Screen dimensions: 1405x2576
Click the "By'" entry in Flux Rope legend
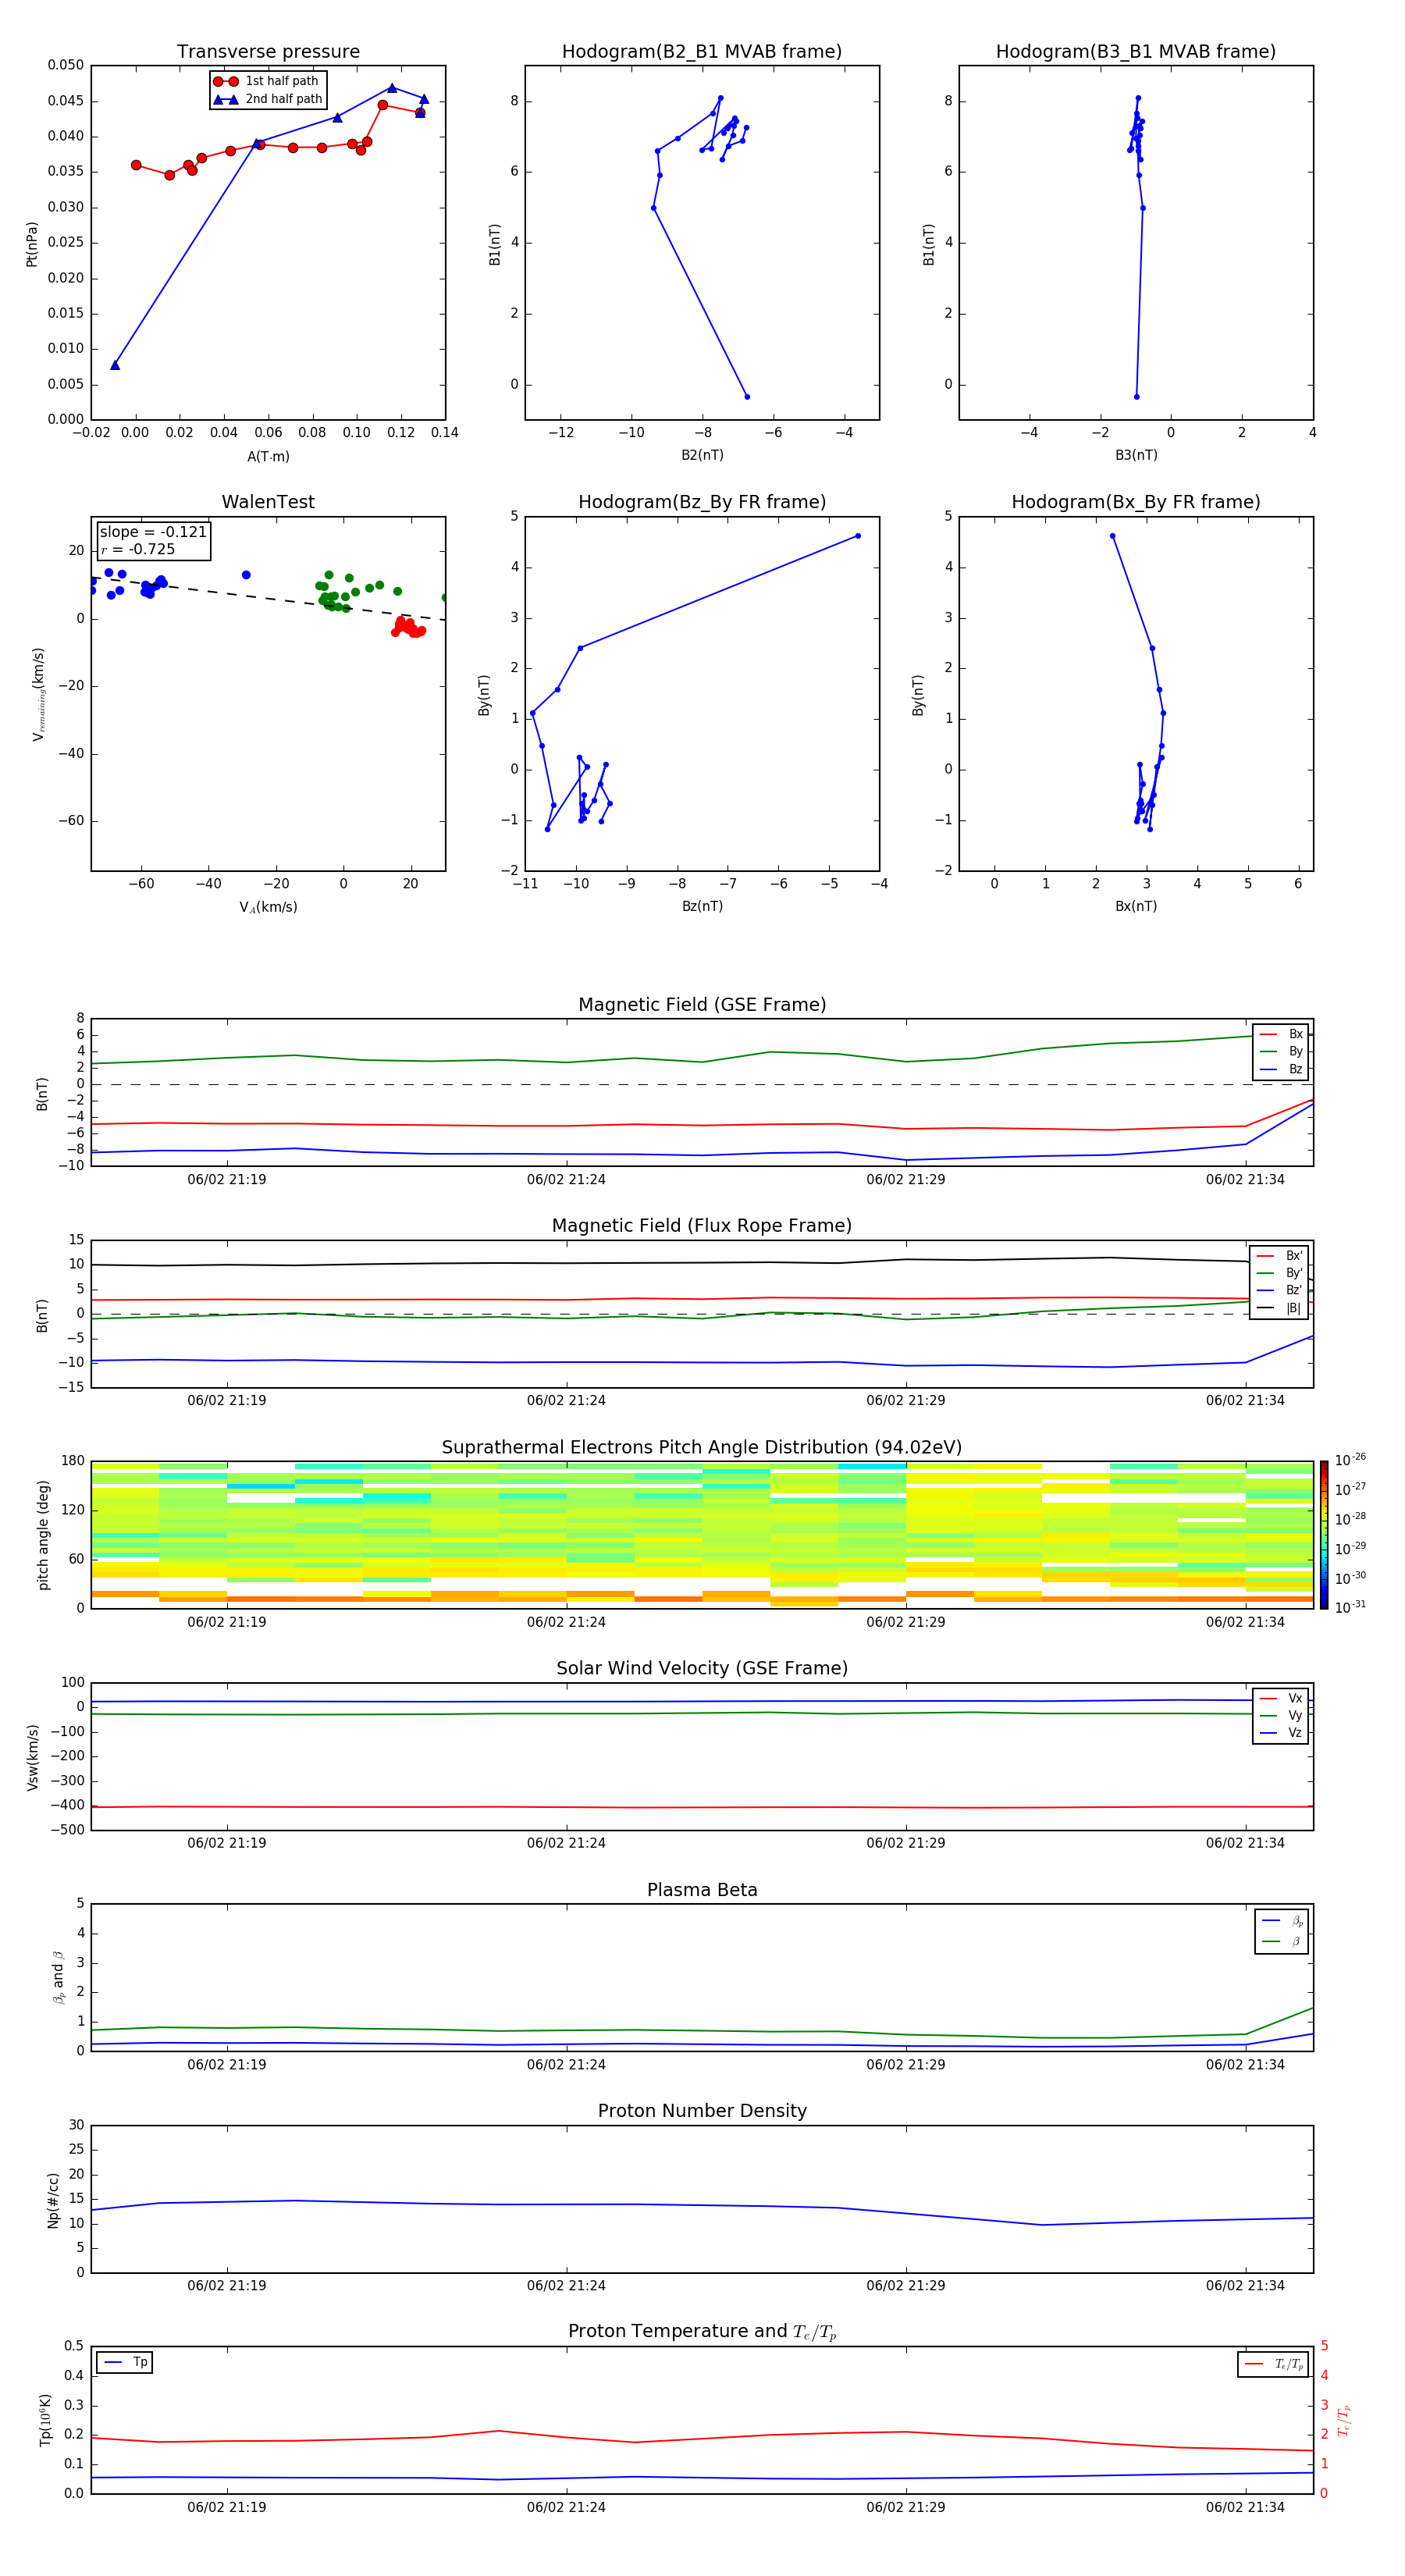pyautogui.click(x=1280, y=1274)
